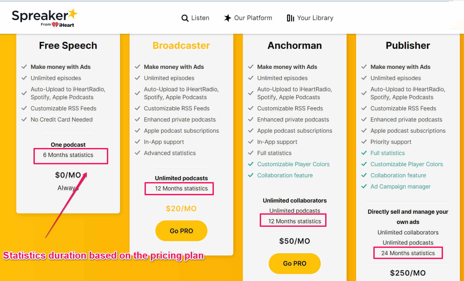Viewport: 464px width, 281px height.
Task: Click 'Make money with Ads' in Publisher
Action: coord(400,67)
